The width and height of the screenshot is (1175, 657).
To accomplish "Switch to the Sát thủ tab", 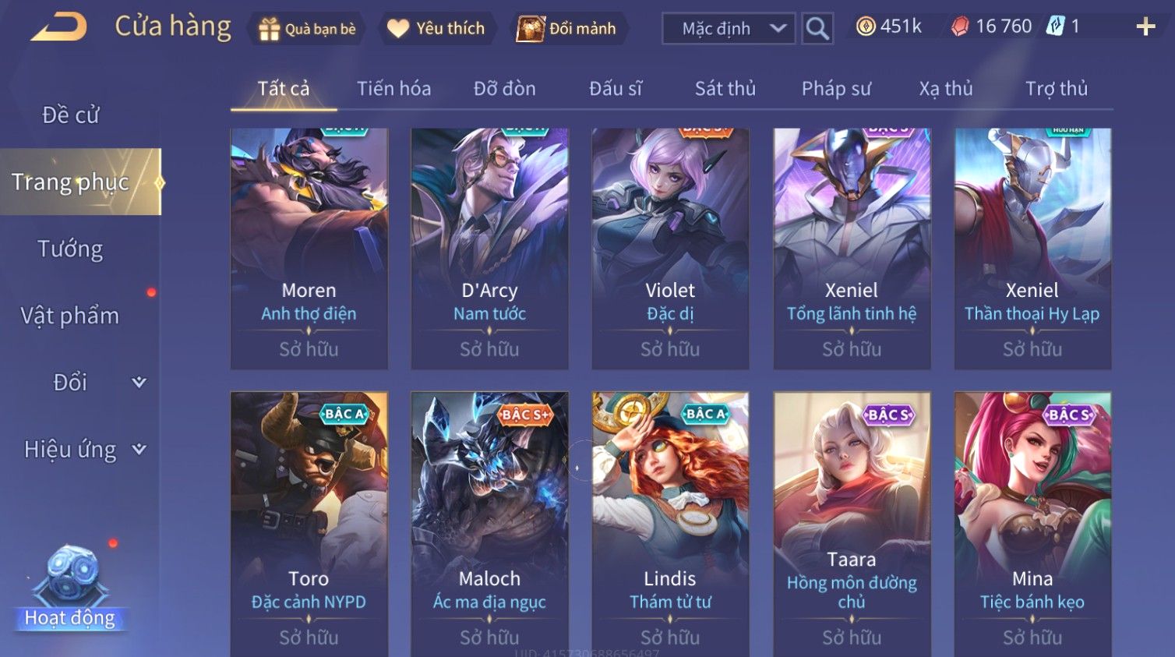I will [725, 88].
